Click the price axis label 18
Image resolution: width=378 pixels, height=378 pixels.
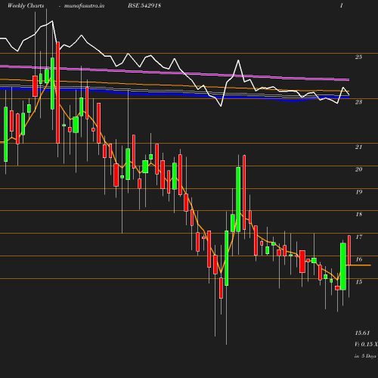pos(358,215)
